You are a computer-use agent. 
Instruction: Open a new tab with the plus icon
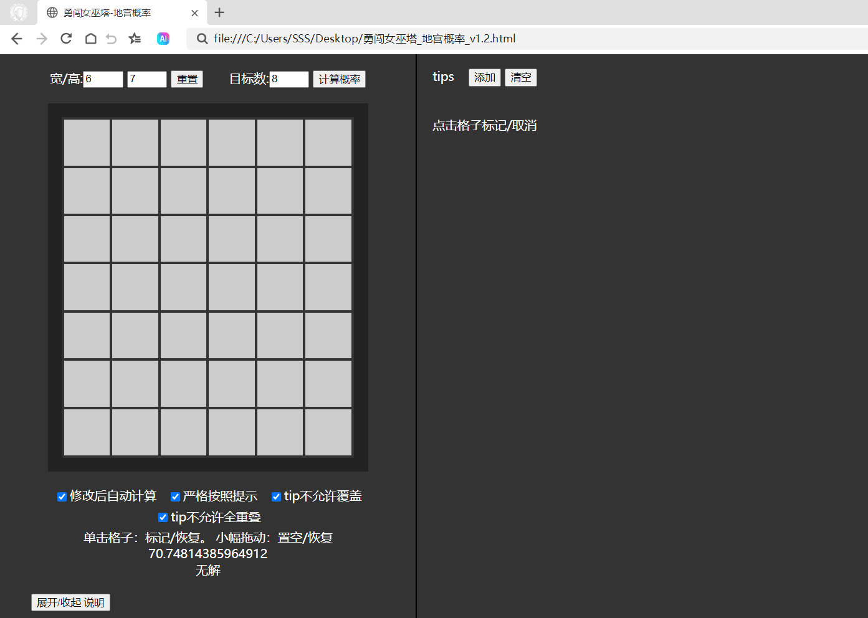click(x=219, y=12)
